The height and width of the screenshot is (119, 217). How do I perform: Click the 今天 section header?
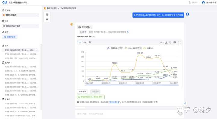tap(5, 46)
